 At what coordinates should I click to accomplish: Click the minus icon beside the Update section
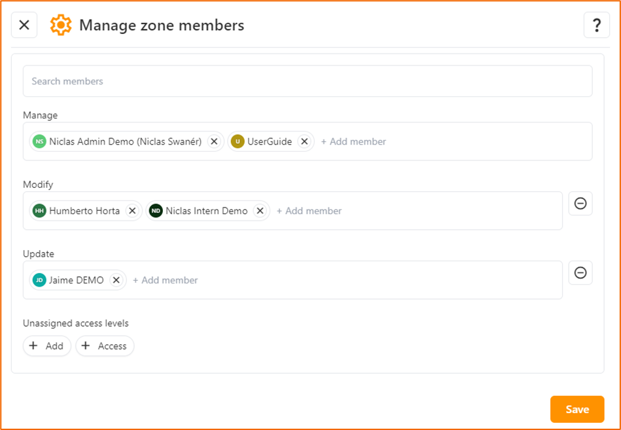pyautogui.click(x=580, y=273)
